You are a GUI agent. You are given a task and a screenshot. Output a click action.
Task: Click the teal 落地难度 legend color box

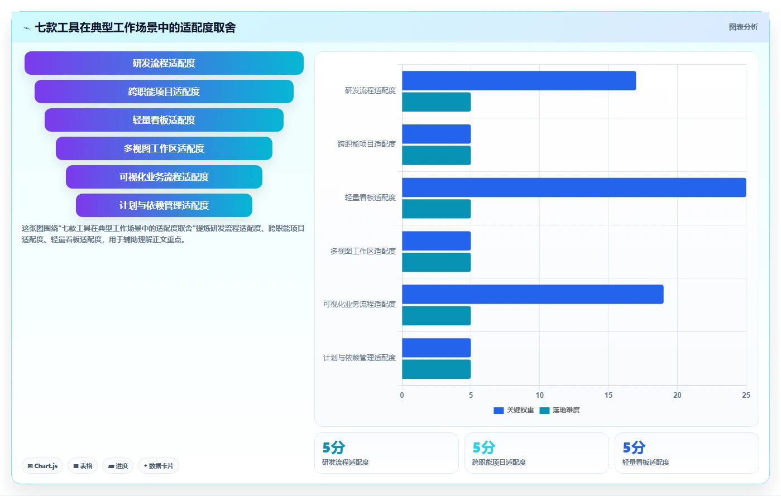(544, 411)
